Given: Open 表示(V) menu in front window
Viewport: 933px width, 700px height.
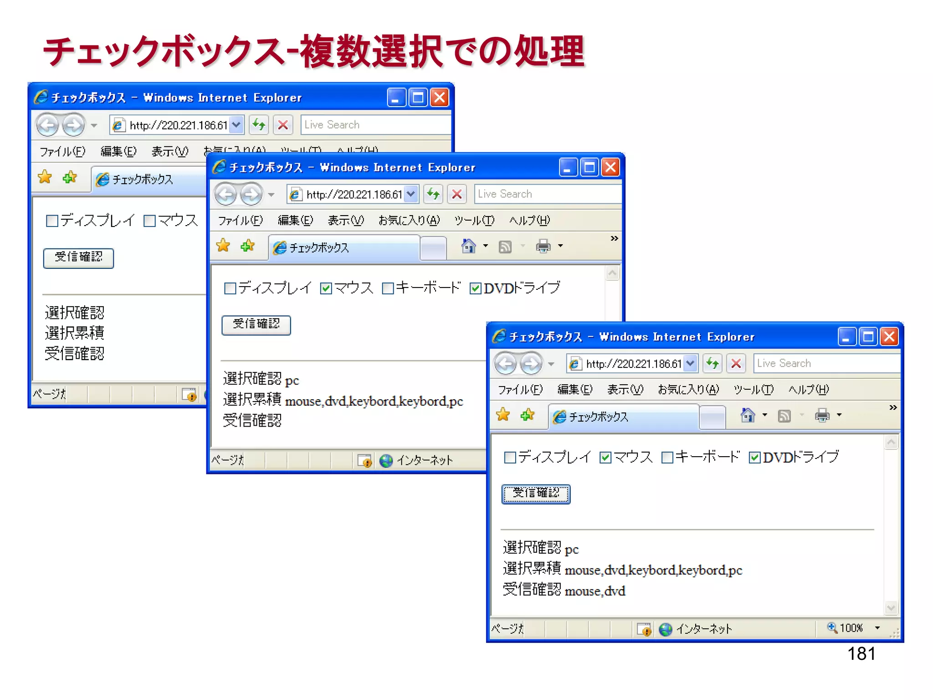Looking at the screenshot, I should coord(625,390).
